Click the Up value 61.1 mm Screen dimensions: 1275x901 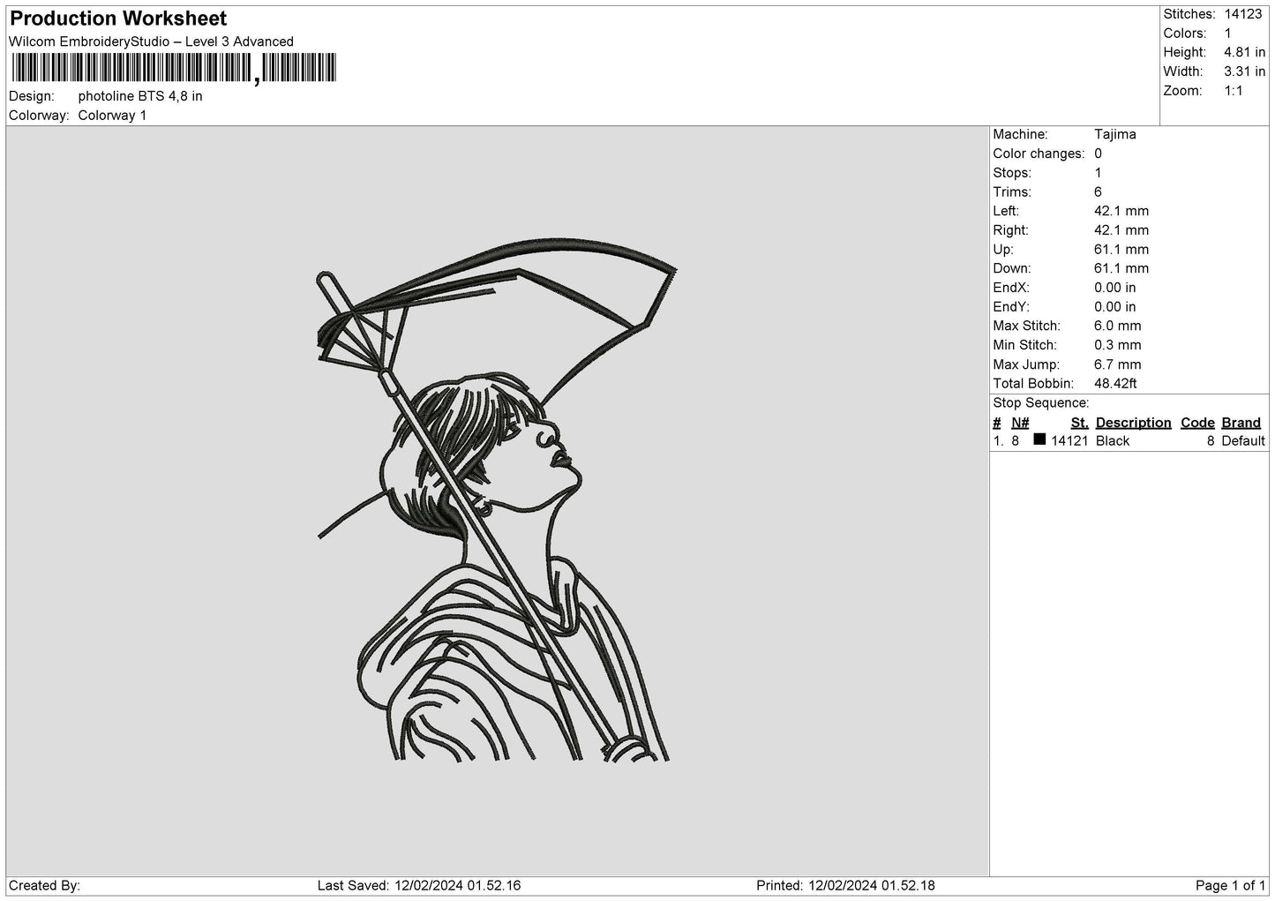(x=1121, y=250)
